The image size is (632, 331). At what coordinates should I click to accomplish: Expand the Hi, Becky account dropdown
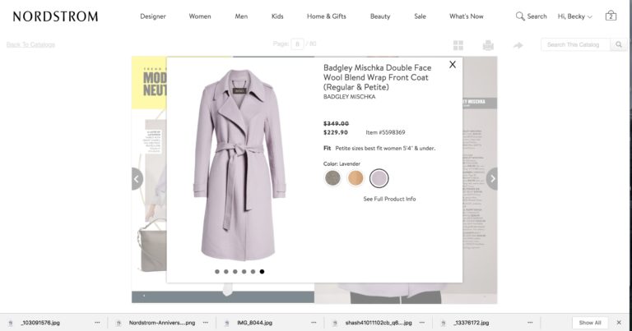[574, 16]
